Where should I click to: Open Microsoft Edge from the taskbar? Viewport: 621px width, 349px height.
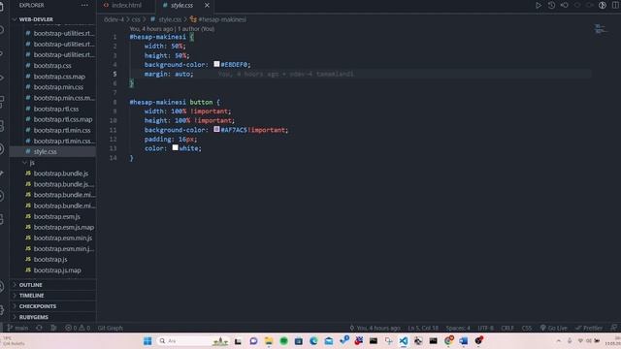tap(313, 340)
